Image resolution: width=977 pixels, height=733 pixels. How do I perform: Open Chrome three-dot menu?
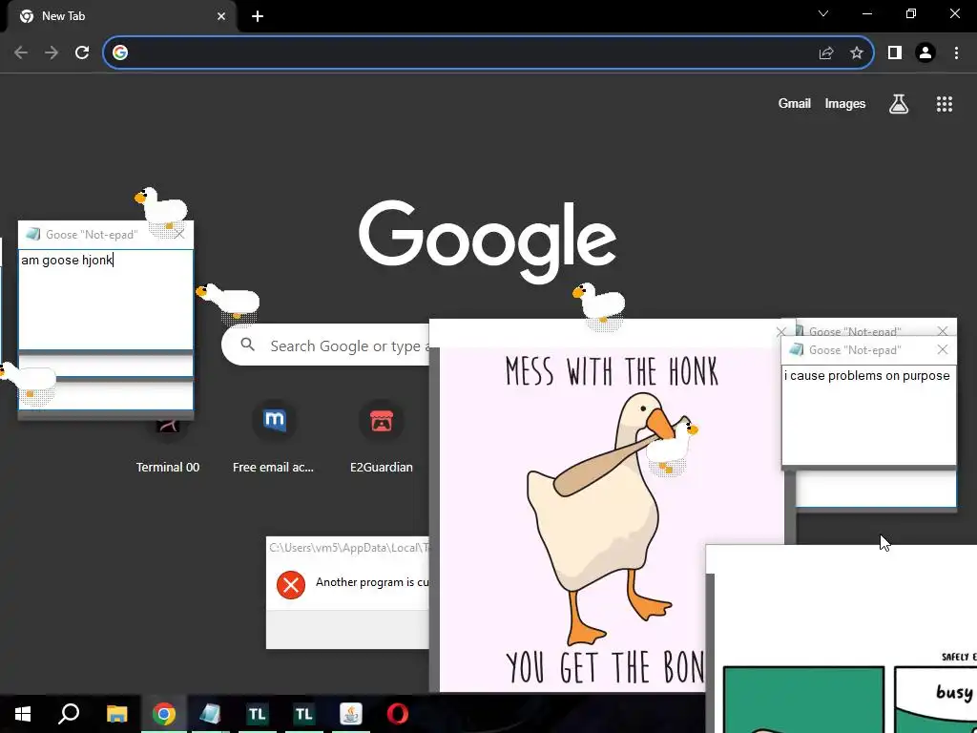[956, 53]
